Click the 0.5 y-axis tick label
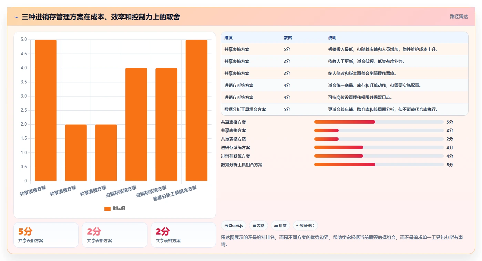Image resolution: width=482 pixels, height=261 pixels. [23, 167]
